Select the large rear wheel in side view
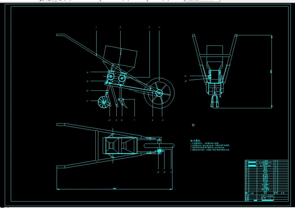295x208 pixels. [x=159, y=93]
